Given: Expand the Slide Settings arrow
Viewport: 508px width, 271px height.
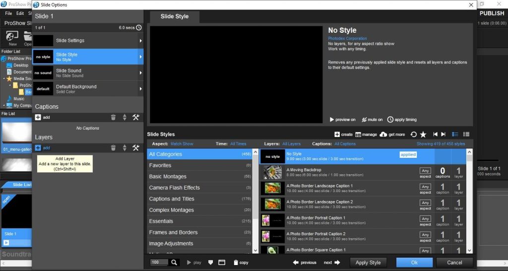Looking at the screenshot, I should point(140,41).
